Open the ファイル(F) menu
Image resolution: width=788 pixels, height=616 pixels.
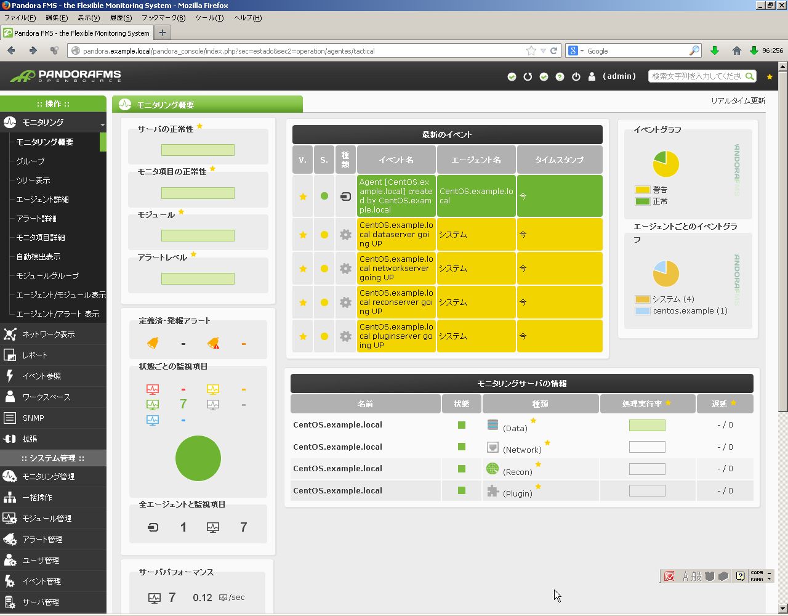[20, 18]
